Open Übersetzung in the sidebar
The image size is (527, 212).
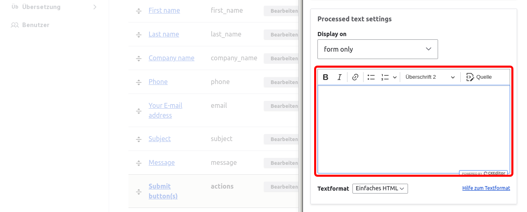point(41,7)
